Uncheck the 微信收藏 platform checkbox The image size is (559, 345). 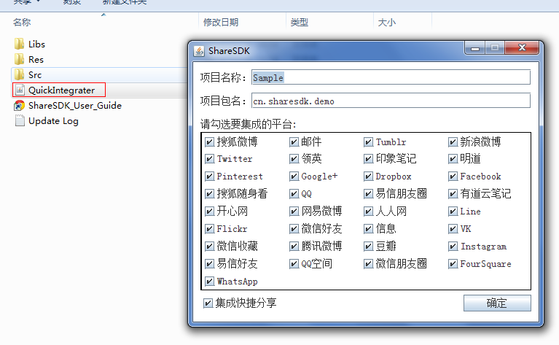(x=210, y=247)
